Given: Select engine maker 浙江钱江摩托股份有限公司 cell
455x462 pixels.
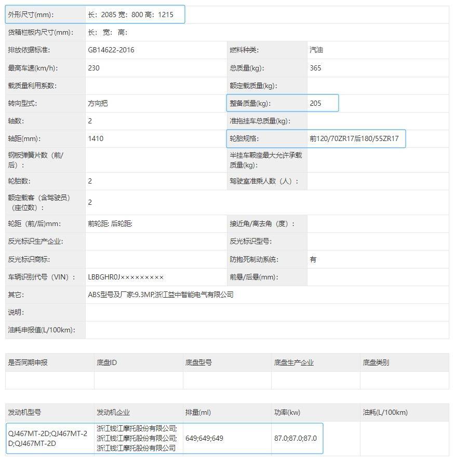Looking at the screenshot, I should [x=137, y=439].
